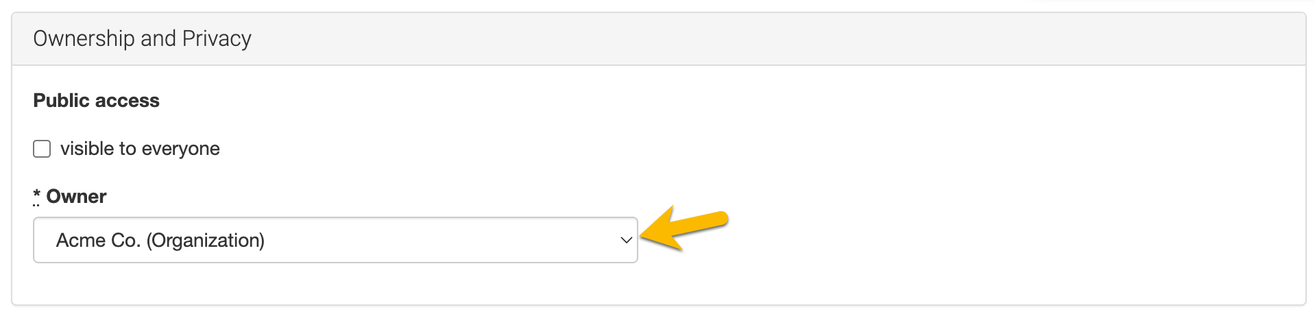
Task: Open the Owner dropdown
Action: tap(335, 240)
